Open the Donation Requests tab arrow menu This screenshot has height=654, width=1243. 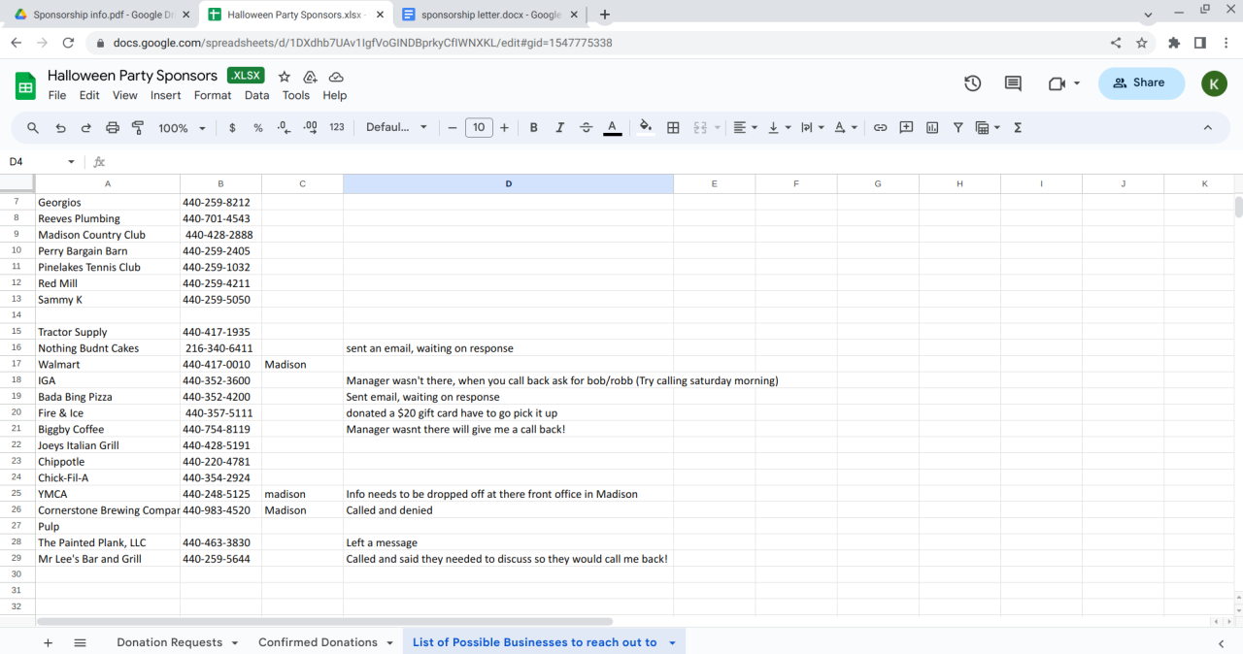click(x=234, y=643)
